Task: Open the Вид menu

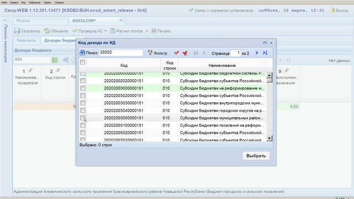Action: pos(23,2)
